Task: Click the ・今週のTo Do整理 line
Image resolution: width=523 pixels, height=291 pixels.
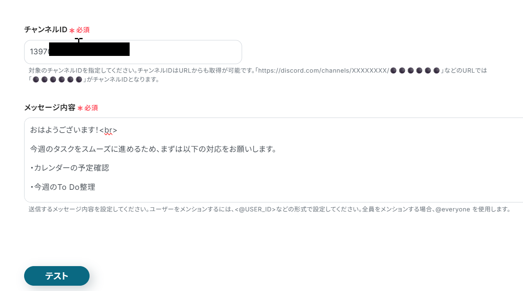Action: click(x=63, y=187)
